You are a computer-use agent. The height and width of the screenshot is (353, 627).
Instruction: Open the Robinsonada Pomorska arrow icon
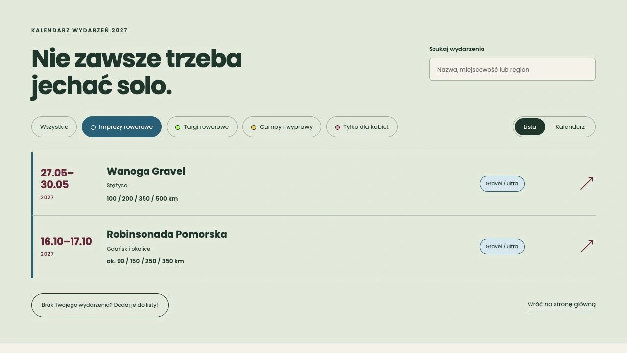(587, 246)
